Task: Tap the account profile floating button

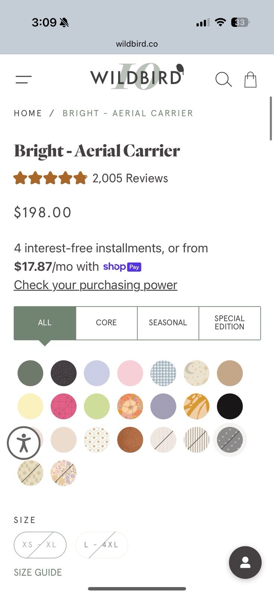Action: [245, 562]
